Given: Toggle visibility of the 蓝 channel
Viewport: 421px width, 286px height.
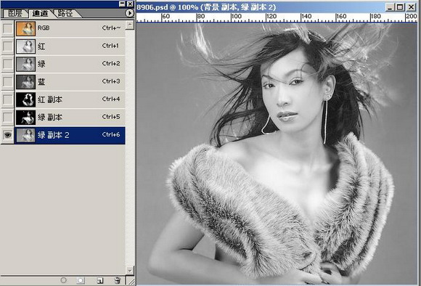Looking at the screenshot, I should click(7, 81).
